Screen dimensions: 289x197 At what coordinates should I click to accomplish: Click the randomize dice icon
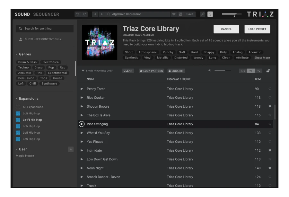coord(180,14)
